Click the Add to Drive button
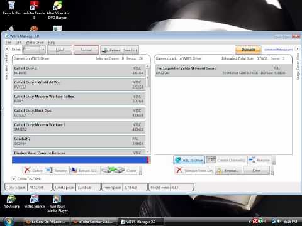Image resolution: width=302 pixels, height=226 pixels. coord(189,160)
